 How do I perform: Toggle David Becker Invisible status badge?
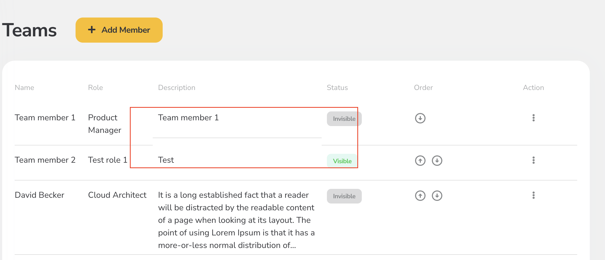click(344, 196)
